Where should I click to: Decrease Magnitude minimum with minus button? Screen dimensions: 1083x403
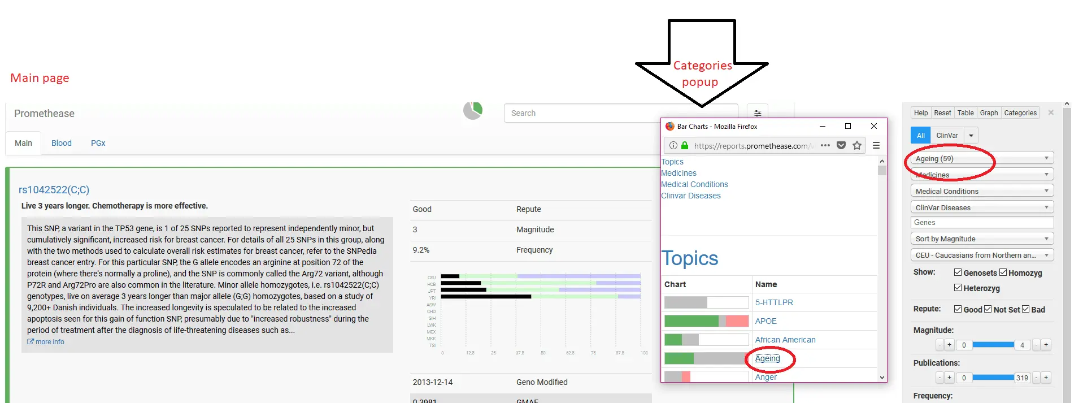pos(940,345)
